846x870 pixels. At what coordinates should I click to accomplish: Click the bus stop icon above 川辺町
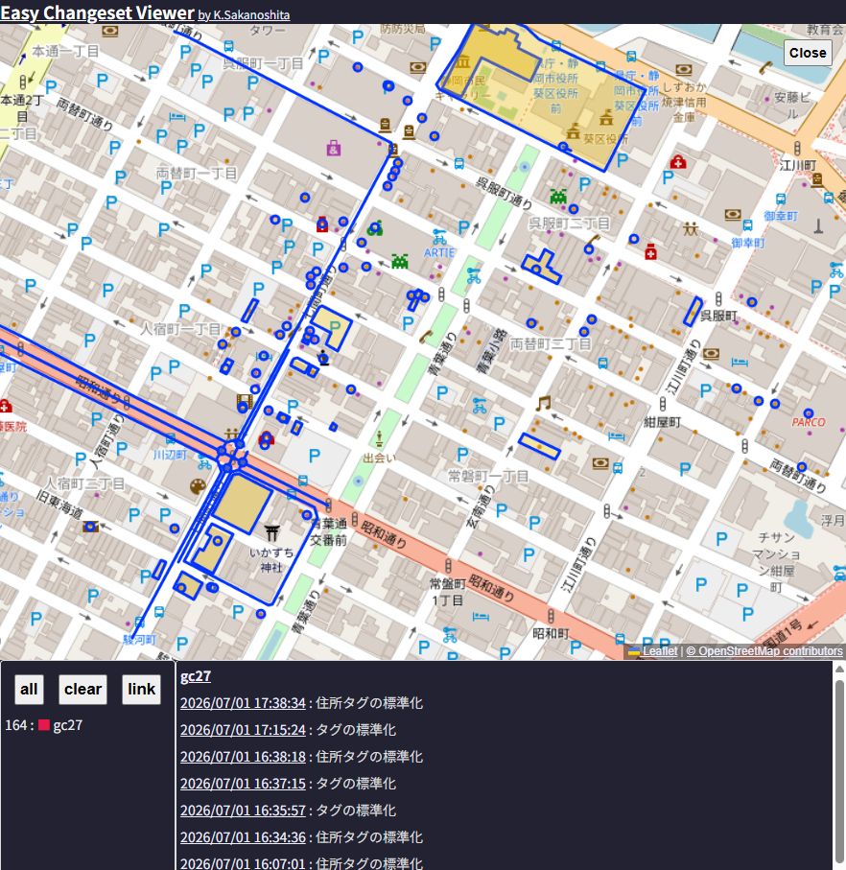pyautogui.click(x=171, y=439)
